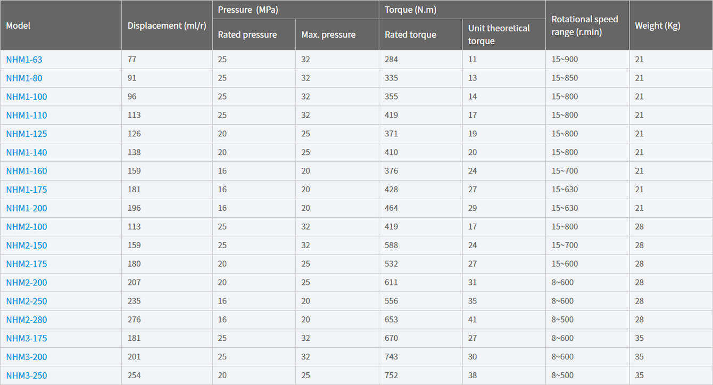
Task: Click the NHM2-250 model link
Action: [27, 301]
